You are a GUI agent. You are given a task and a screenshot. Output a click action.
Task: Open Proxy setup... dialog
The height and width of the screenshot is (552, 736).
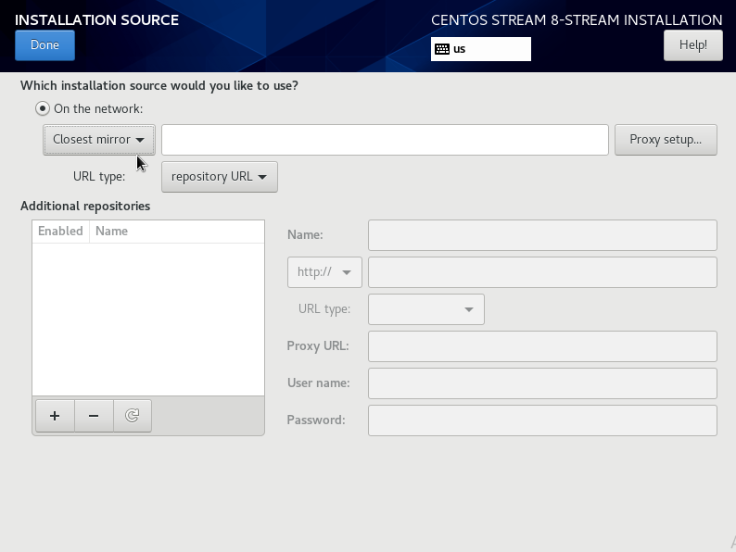666,140
